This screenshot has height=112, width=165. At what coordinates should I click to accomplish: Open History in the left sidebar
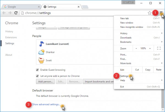[9, 31]
